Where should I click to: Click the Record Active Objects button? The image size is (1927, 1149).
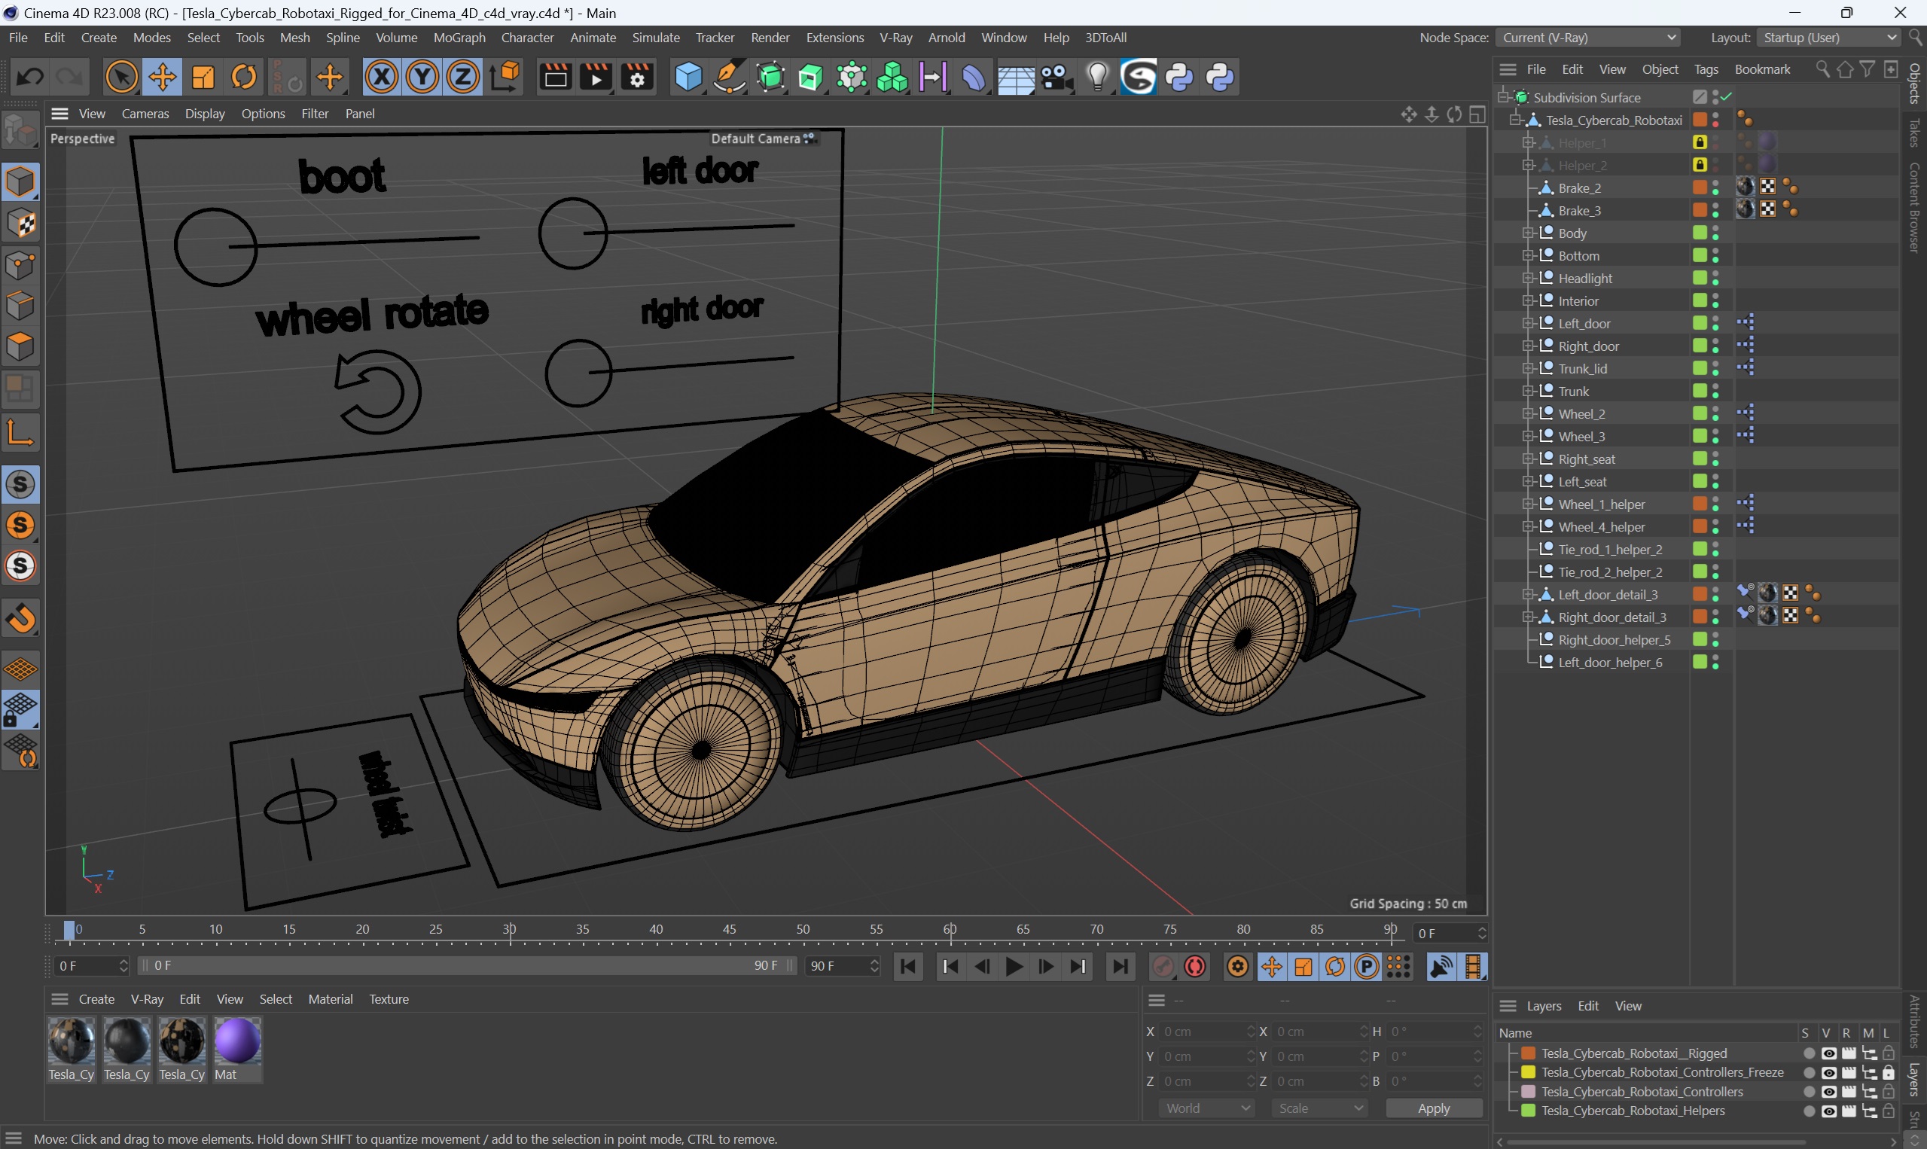pyautogui.click(x=1163, y=966)
